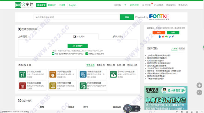Click the 推荐工具 heading icon
The image size is (204, 113).
(19, 65)
